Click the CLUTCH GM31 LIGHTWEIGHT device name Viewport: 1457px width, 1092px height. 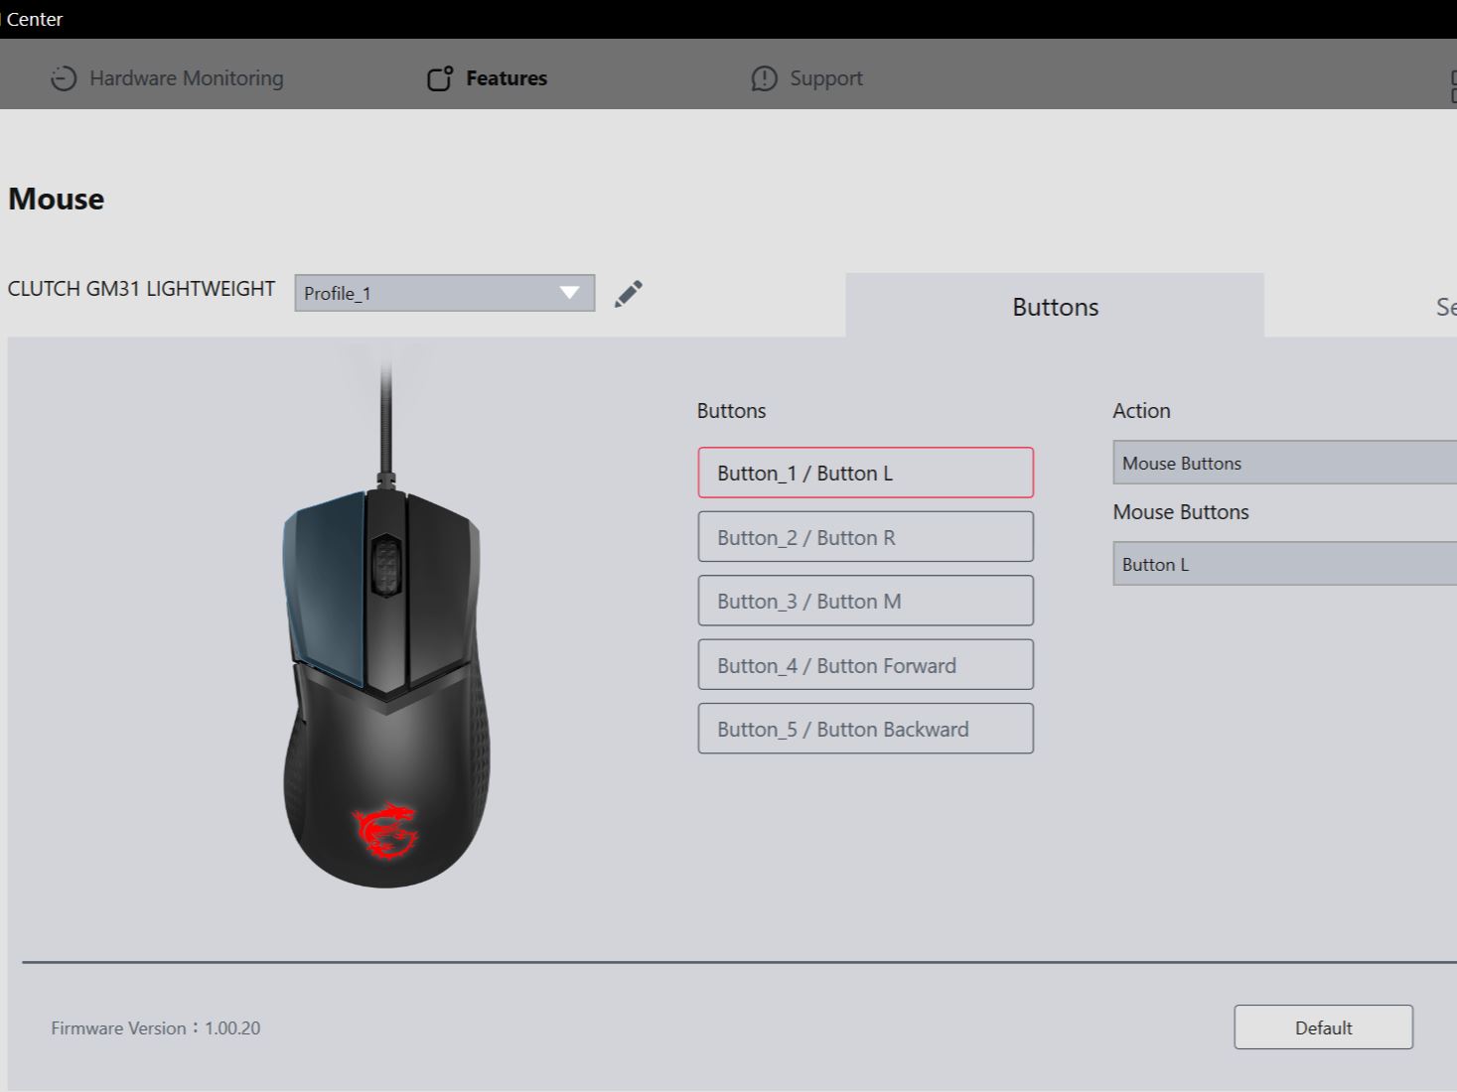coord(141,289)
